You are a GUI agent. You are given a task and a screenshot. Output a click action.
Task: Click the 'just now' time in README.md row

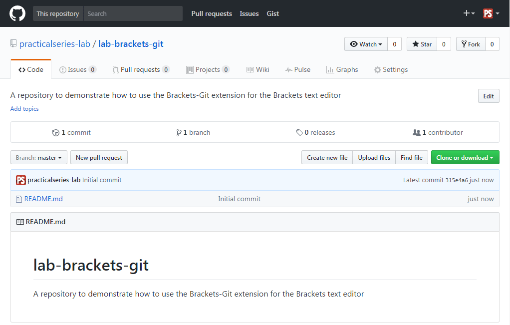pos(481,199)
